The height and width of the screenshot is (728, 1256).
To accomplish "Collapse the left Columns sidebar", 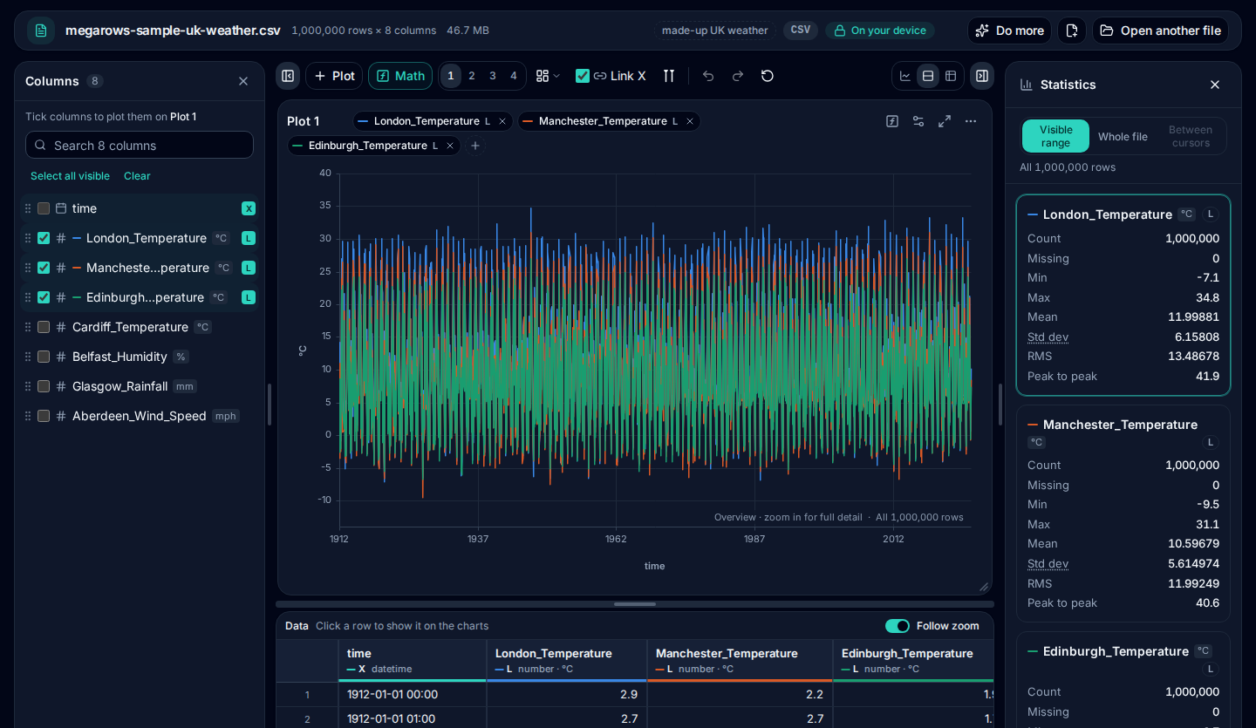I will pyautogui.click(x=288, y=76).
